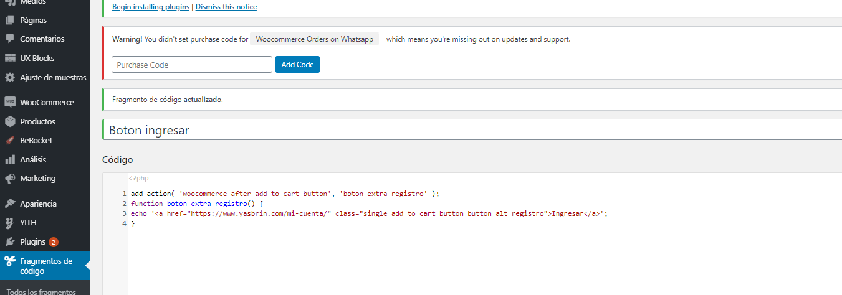This screenshot has width=842, height=295.
Task: Click the Comentarios speech bubble icon
Action: 10,39
